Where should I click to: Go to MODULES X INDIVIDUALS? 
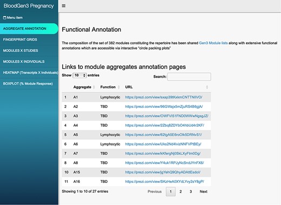tap(29, 61)
